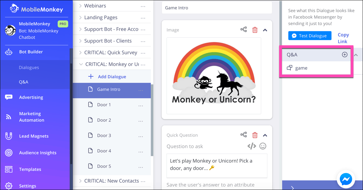Collapse the Quick Question widget

265,135
